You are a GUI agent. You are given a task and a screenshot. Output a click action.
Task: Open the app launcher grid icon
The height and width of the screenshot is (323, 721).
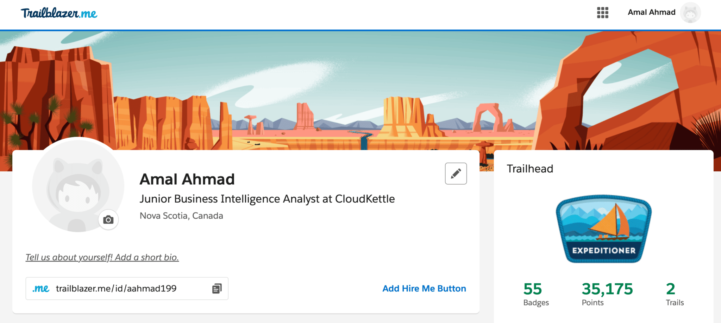click(603, 13)
